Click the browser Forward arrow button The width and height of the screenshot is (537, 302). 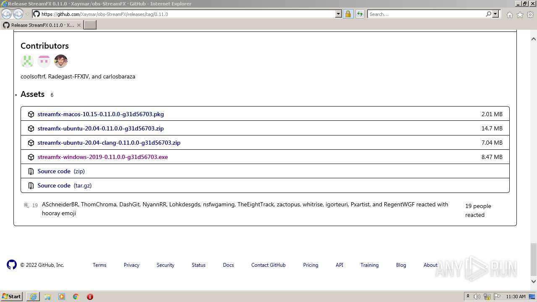pyautogui.click(x=18, y=14)
